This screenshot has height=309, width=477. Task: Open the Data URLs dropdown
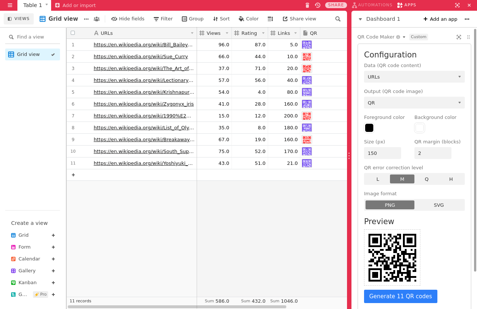point(414,77)
